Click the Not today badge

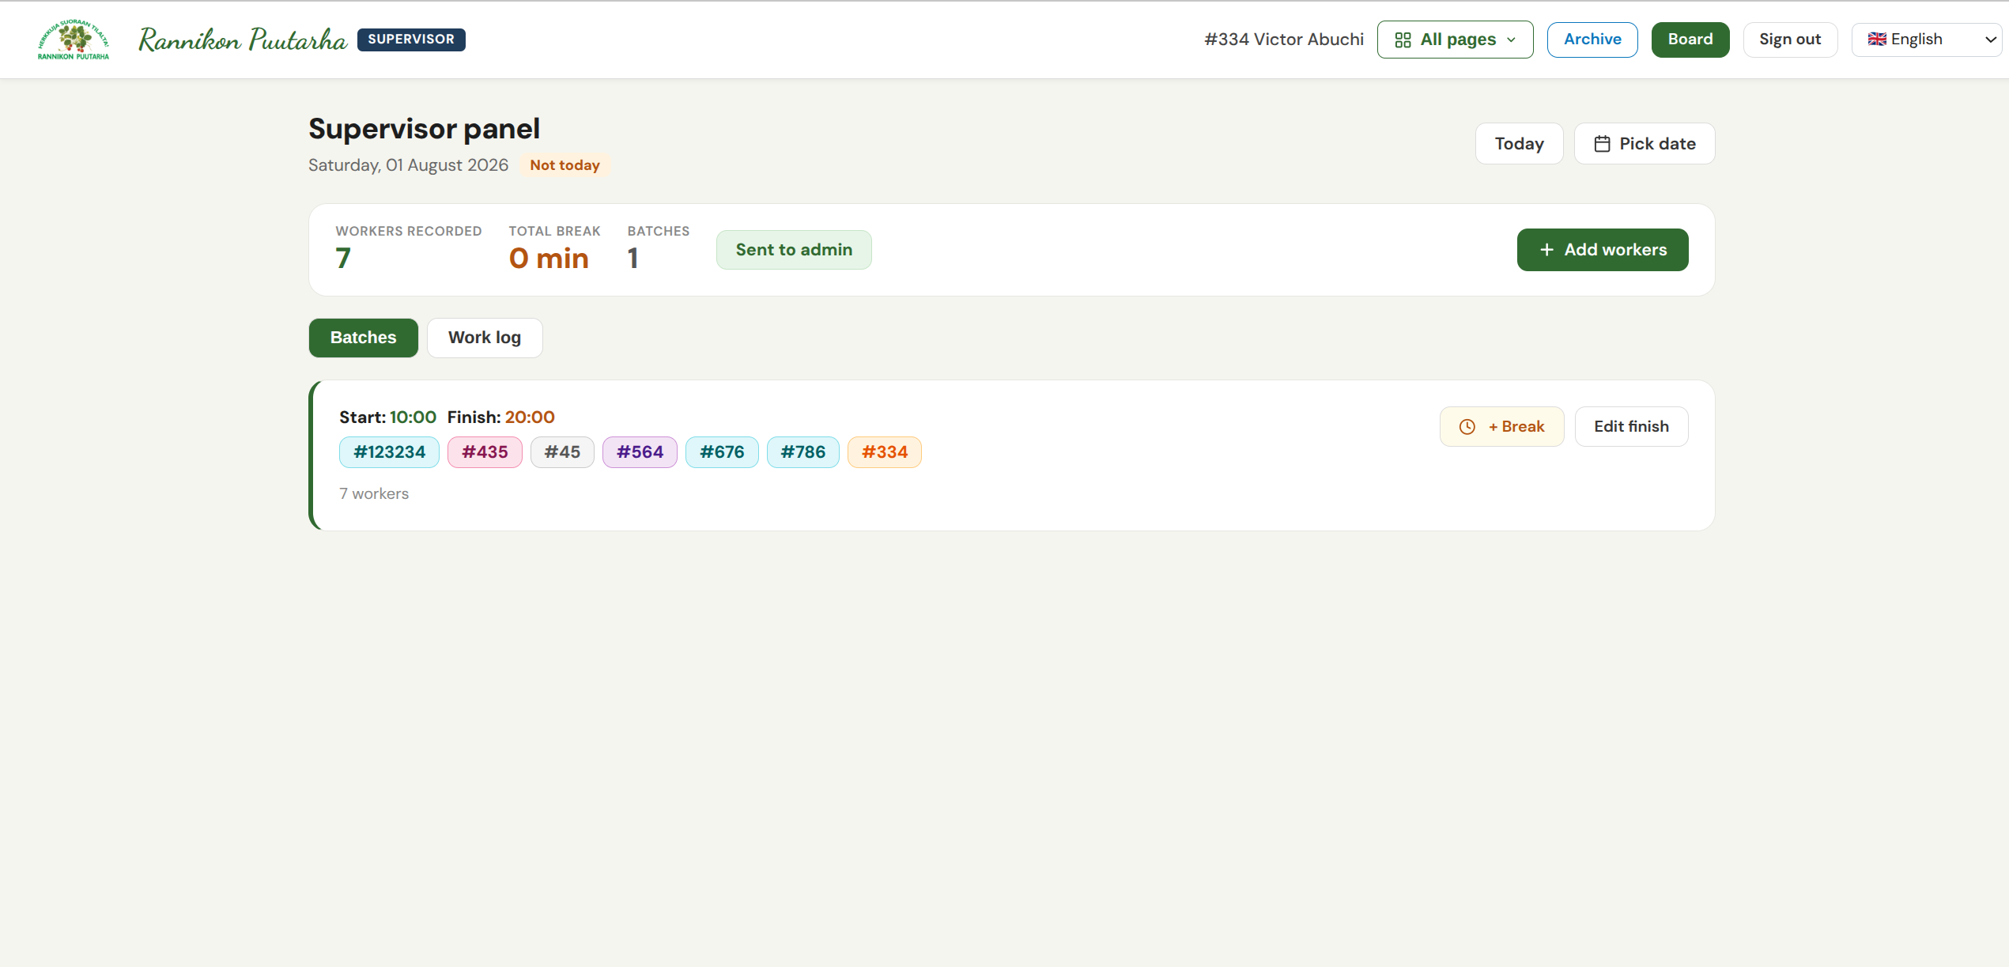(565, 165)
